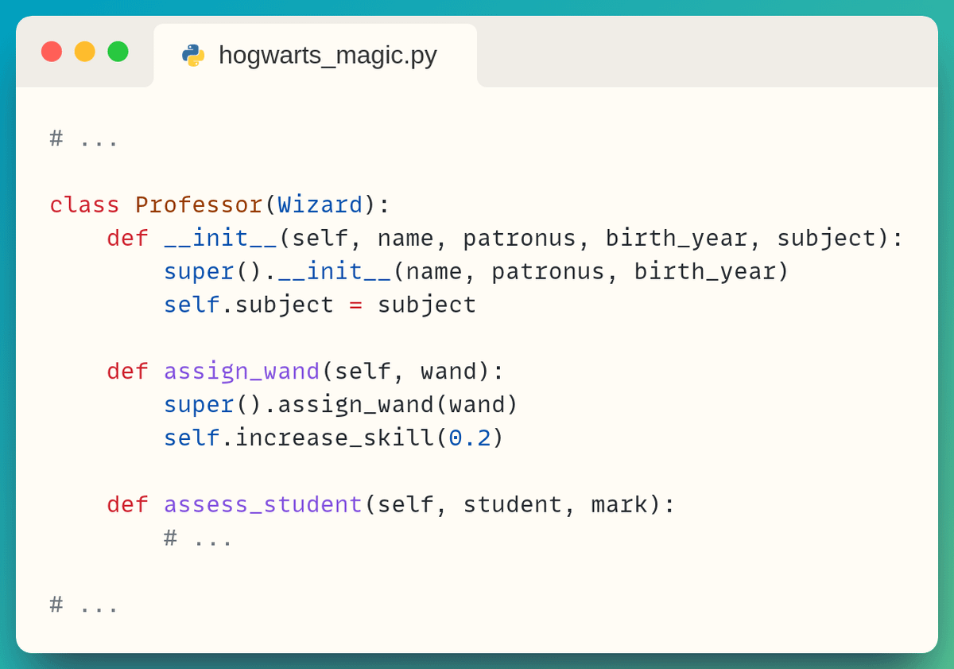Click the student parameter in assess_student
The height and width of the screenshot is (669, 954).
pyautogui.click(x=513, y=504)
